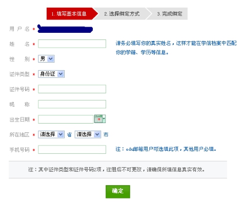243x202 pixels.
Task: Click the 市 city label text
Action: (x=106, y=135)
